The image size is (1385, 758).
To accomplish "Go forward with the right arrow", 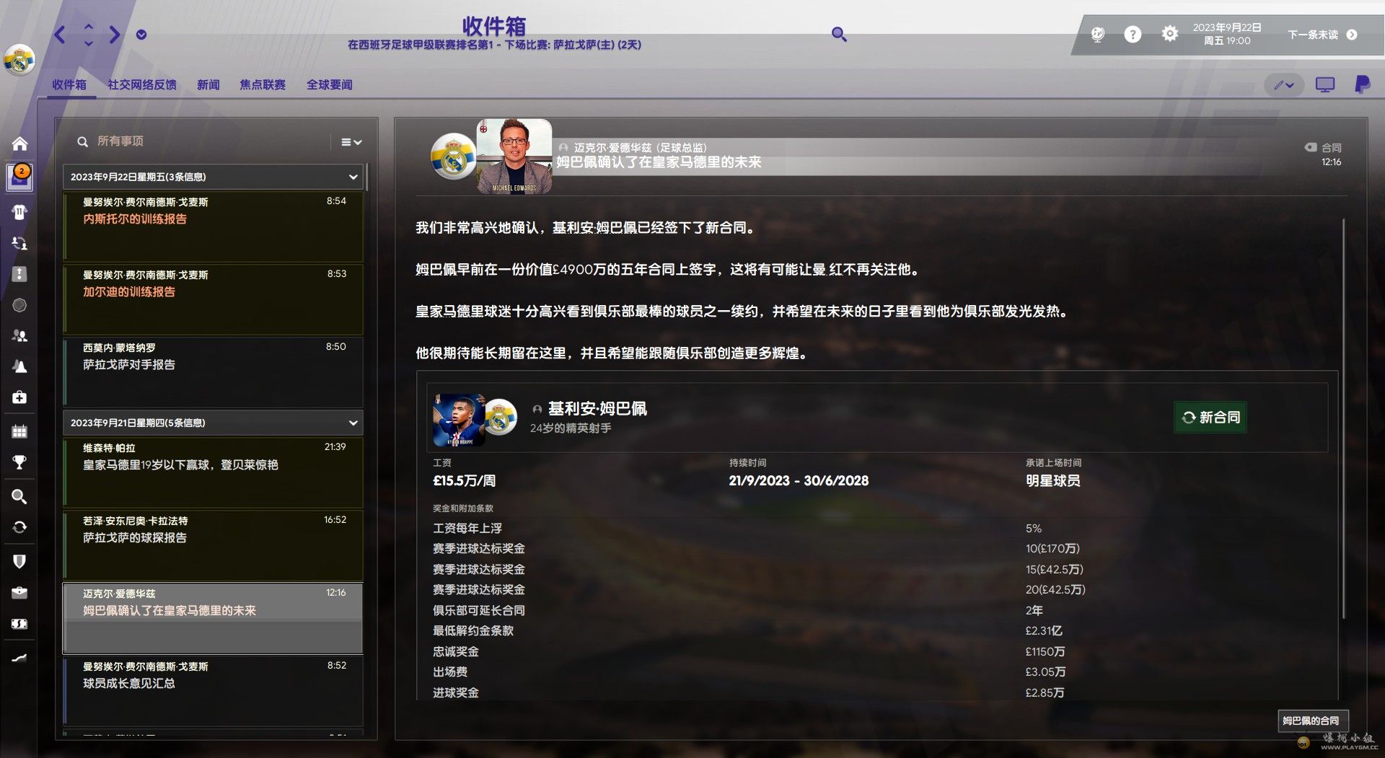I will tap(114, 34).
